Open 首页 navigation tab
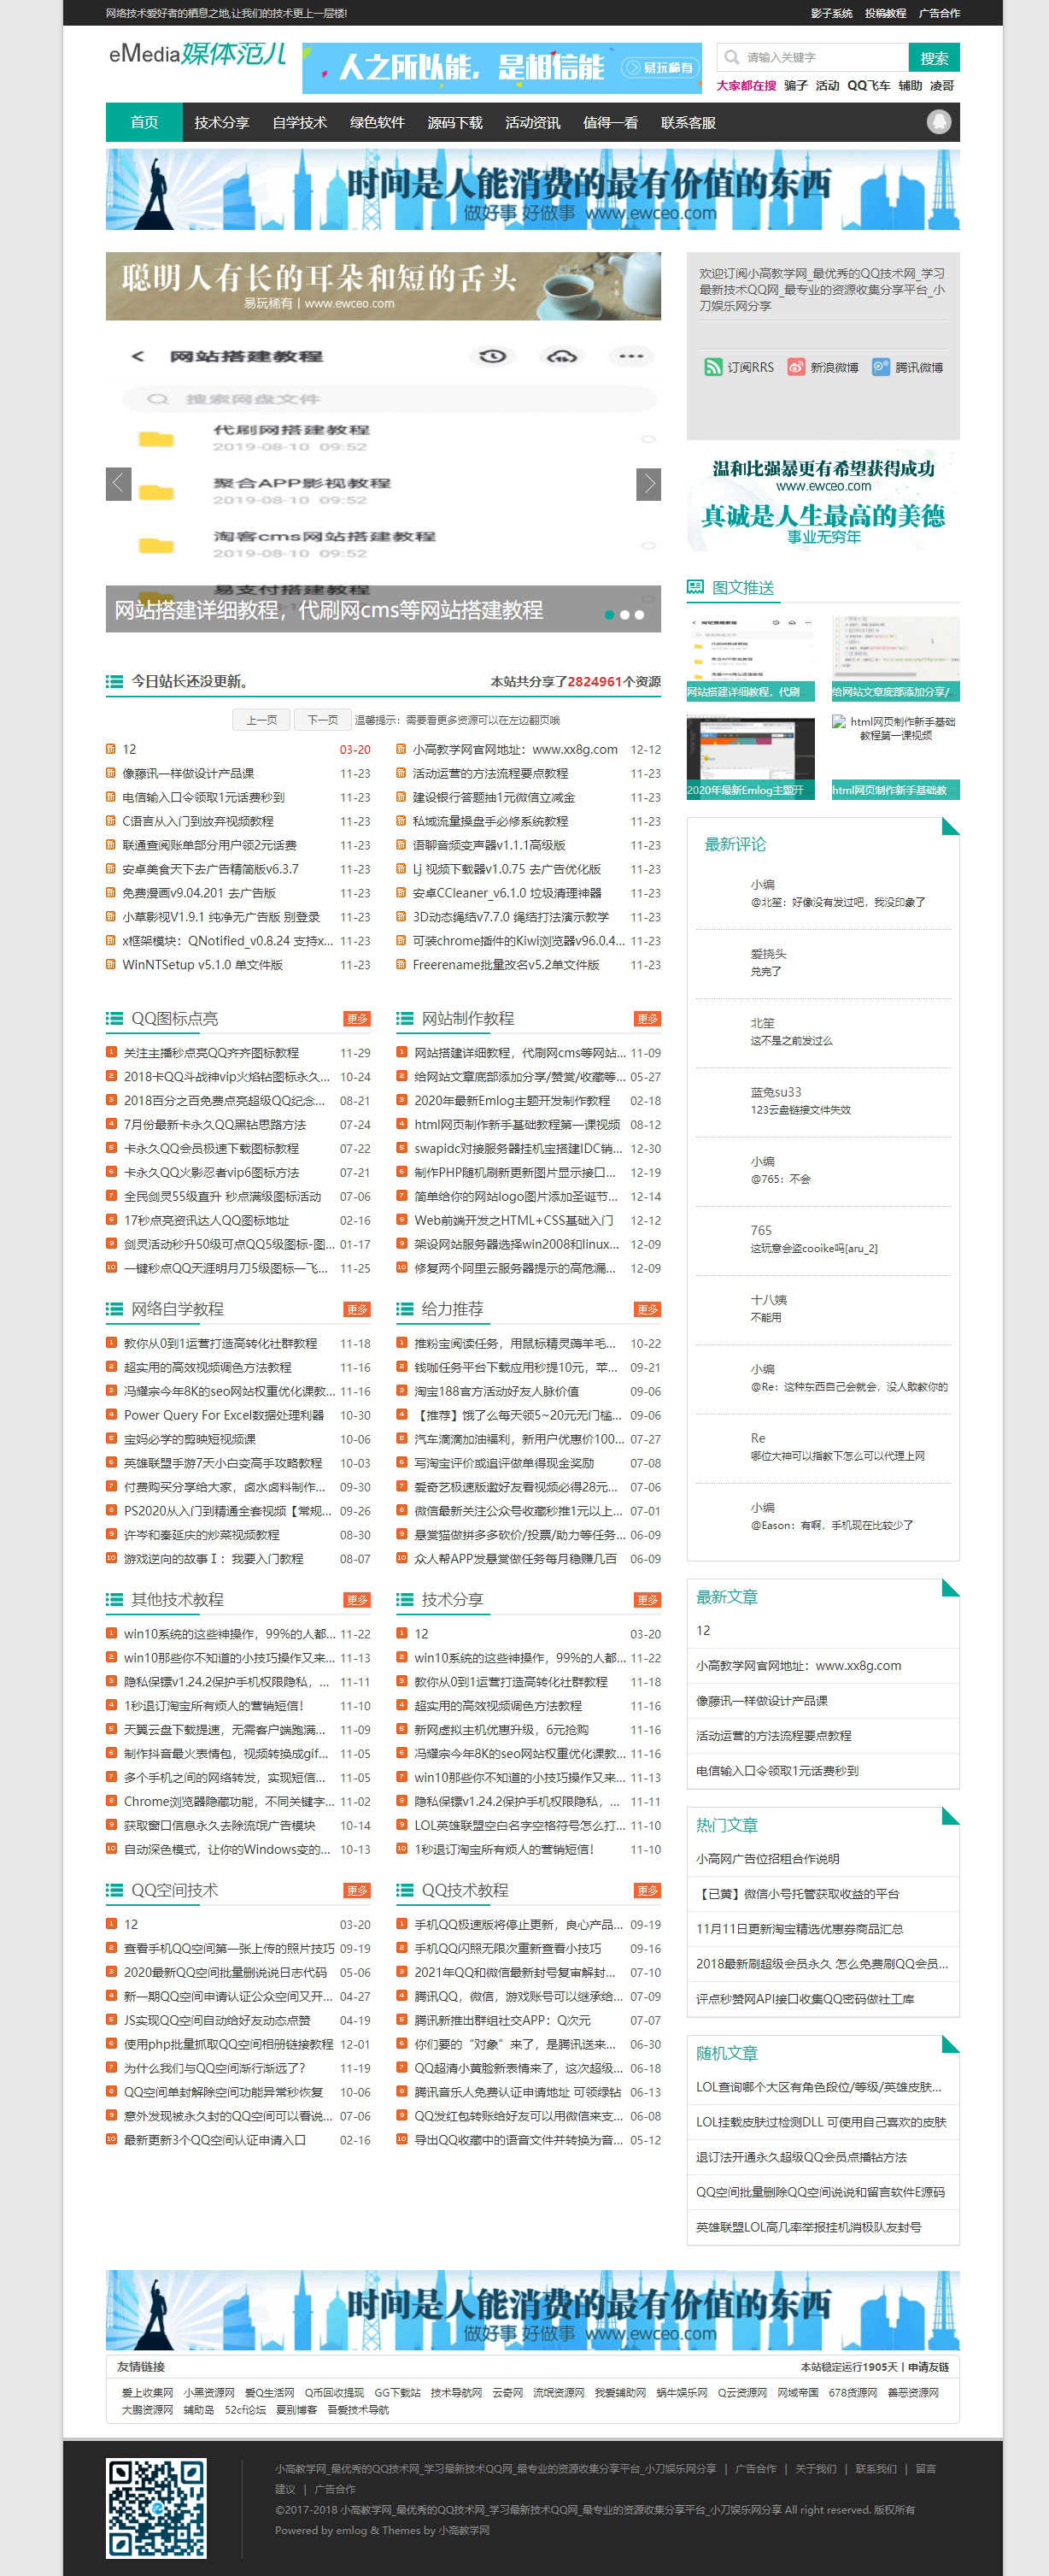This screenshot has width=1049, height=2576. click(x=144, y=122)
